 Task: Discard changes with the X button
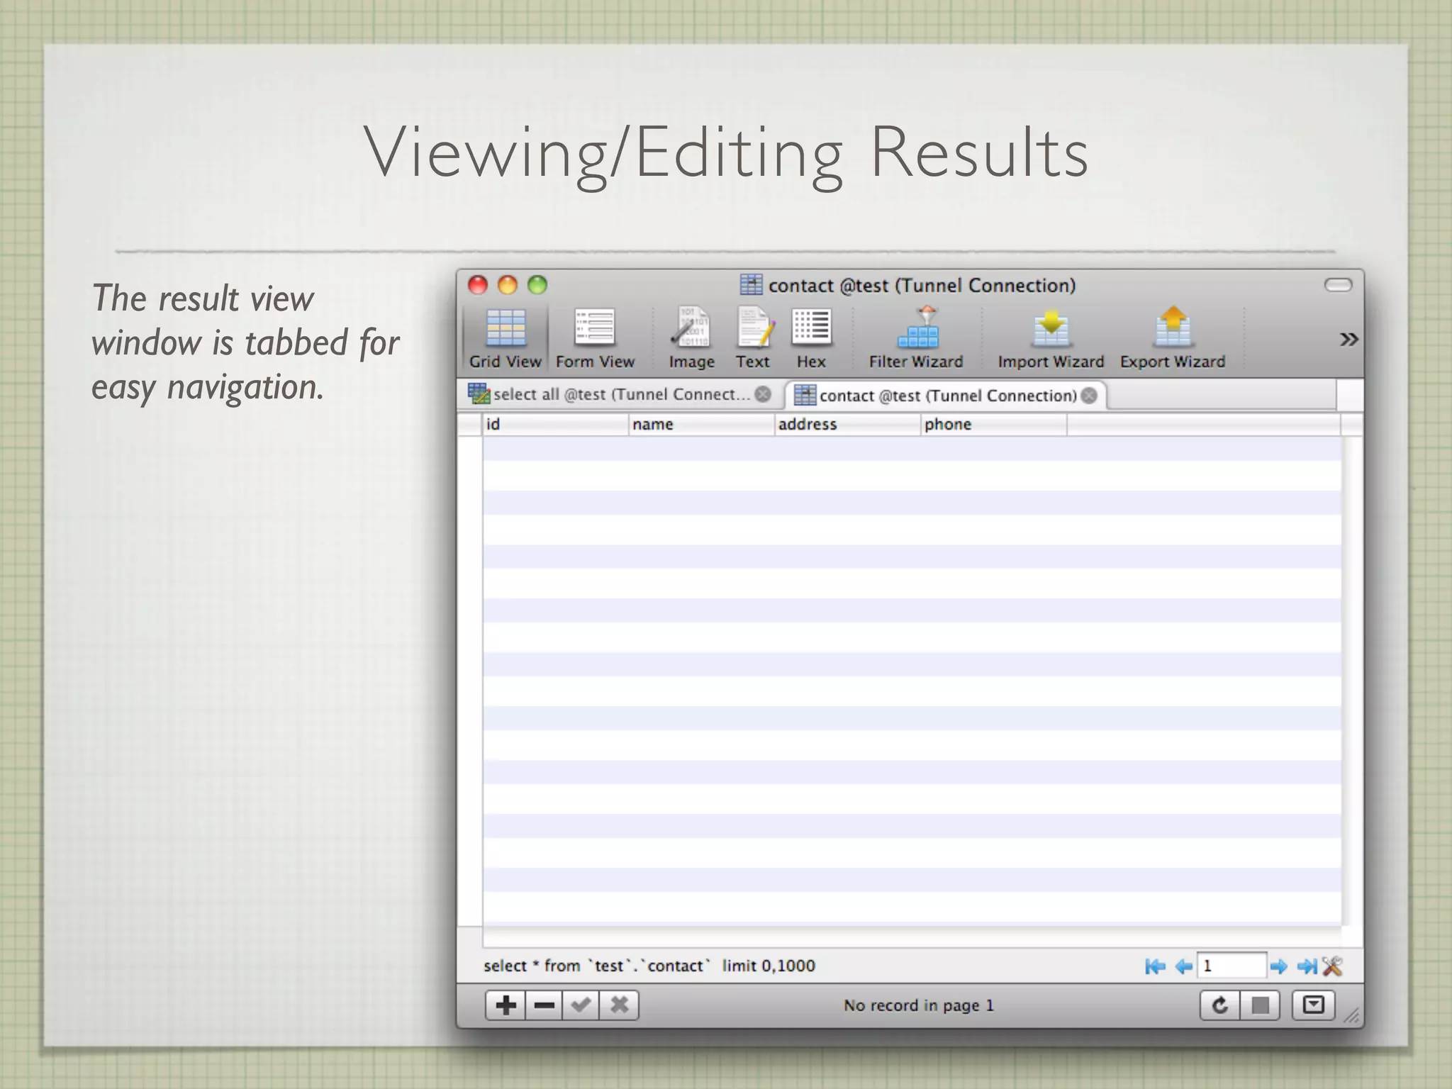(x=619, y=1005)
